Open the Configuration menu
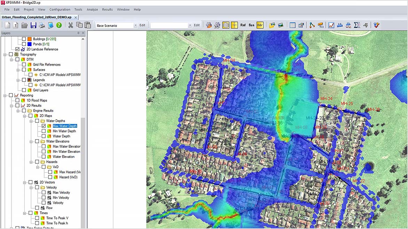Image resolution: width=408 pixels, height=229 pixels. tap(60, 9)
